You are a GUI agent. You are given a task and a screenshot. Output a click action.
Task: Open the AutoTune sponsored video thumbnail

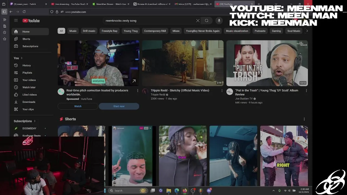(98, 63)
